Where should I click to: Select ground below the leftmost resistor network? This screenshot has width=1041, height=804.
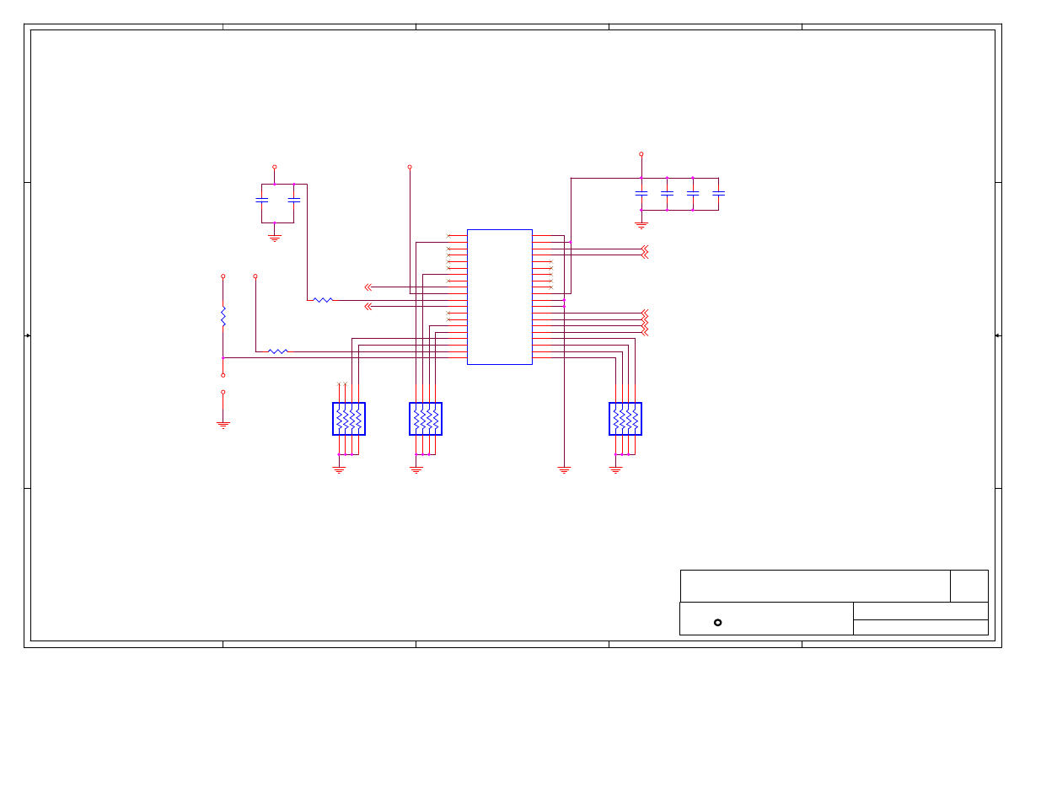click(339, 470)
